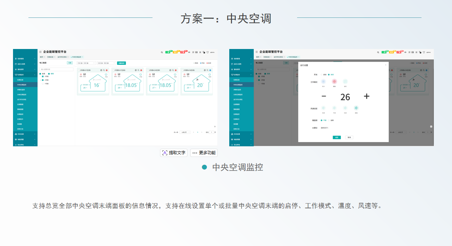Image resolution: width=452 pixels, height=246 pixels.
Task: Choose the rightmost auto fan-speed icon in dialog
Action: pyautogui.click(x=356, y=108)
